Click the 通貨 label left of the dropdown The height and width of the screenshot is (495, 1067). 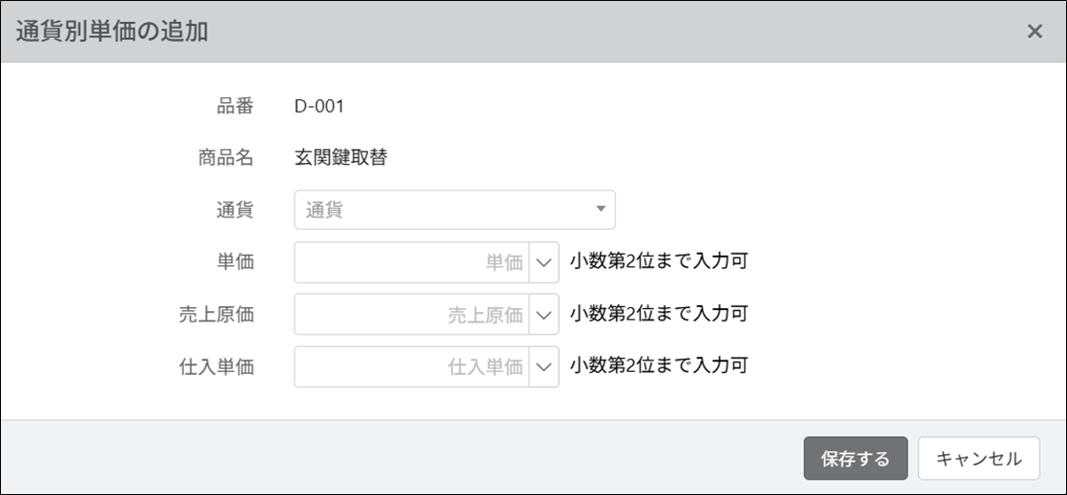pyautogui.click(x=236, y=210)
